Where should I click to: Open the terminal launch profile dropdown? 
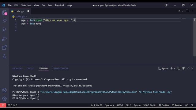175,68
